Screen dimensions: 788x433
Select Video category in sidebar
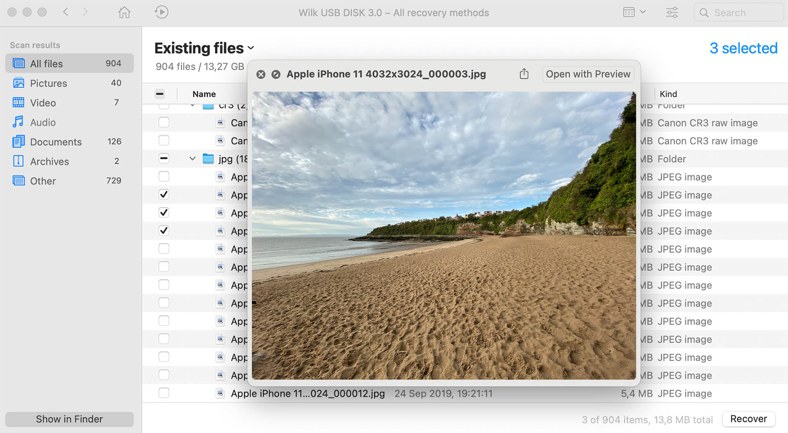click(x=69, y=103)
